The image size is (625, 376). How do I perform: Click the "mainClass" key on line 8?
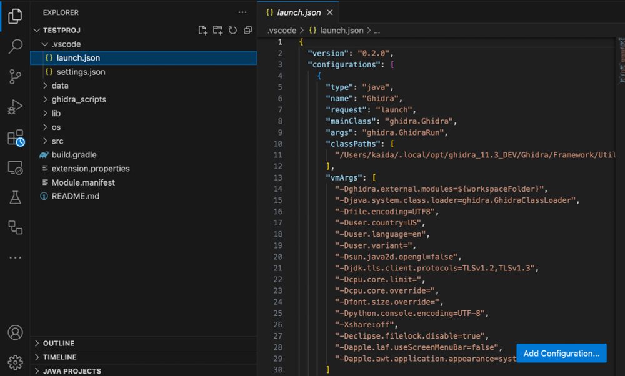tap(351, 121)
